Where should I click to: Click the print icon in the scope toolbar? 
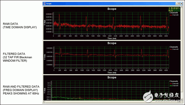click(174, 8)
